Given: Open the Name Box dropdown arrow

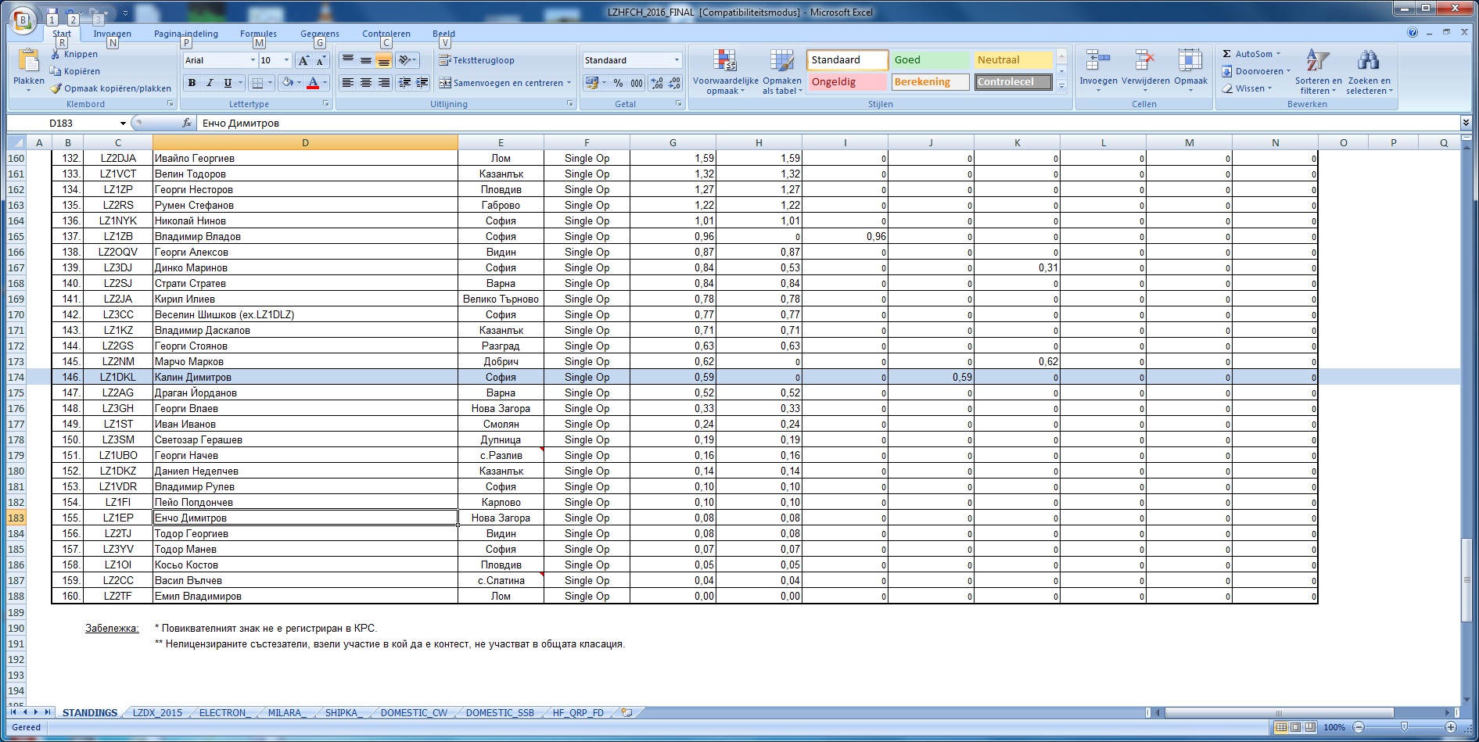Looking at the screenshot, I should click(123, 124).
